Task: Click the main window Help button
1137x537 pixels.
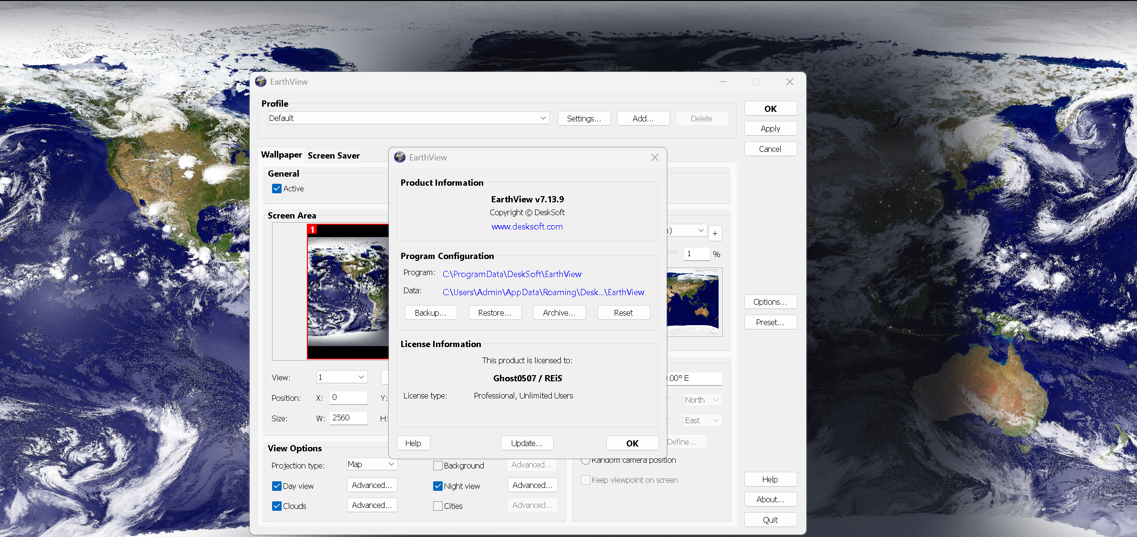Action: (x=771, y=479)
